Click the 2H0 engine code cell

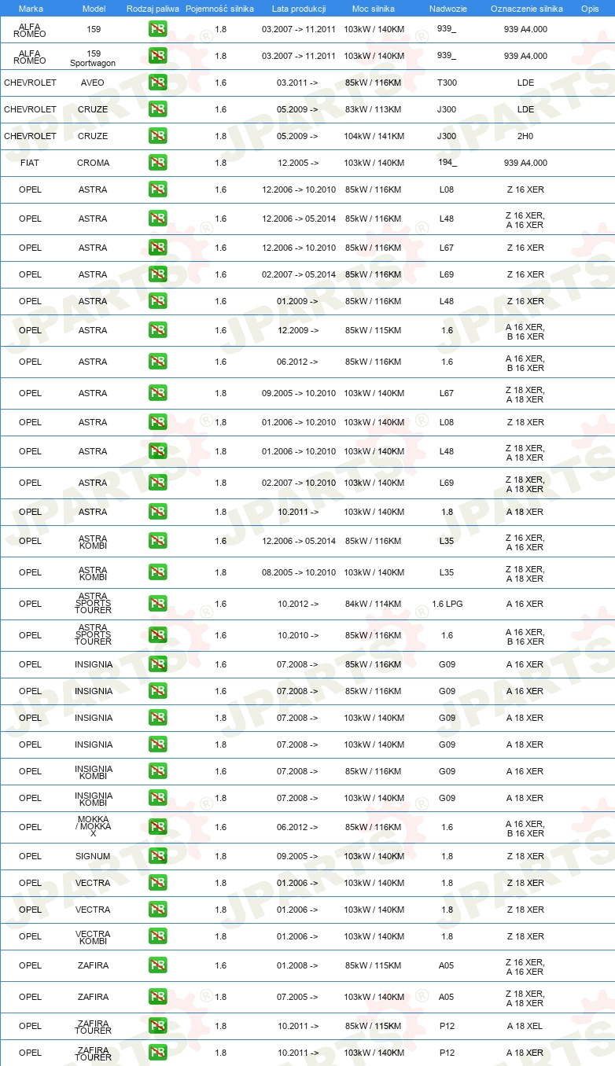(x=525, y=136)
